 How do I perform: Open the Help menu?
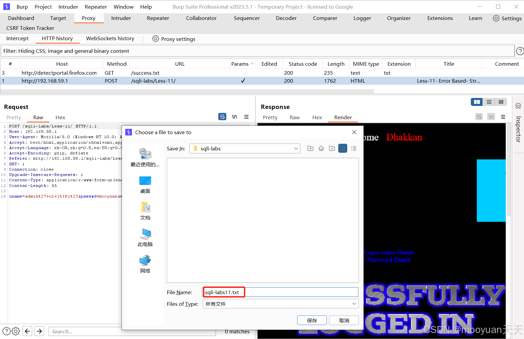tap(146, 7)
